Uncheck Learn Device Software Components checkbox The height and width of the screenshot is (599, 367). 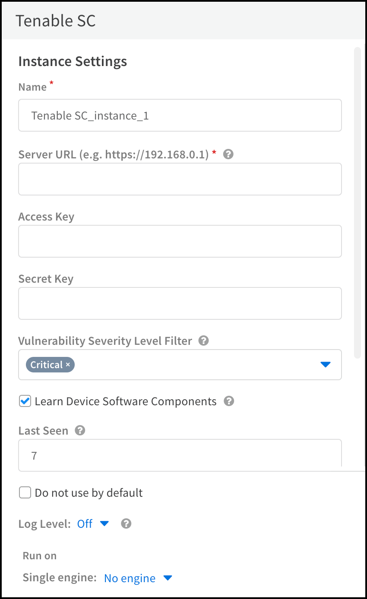25,401
